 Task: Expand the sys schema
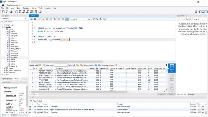pyautogui.click(x=2, y=75)
